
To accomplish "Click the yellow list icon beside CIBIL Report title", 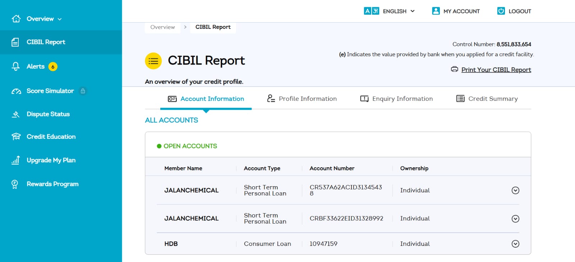I will [x=153, y=61].
